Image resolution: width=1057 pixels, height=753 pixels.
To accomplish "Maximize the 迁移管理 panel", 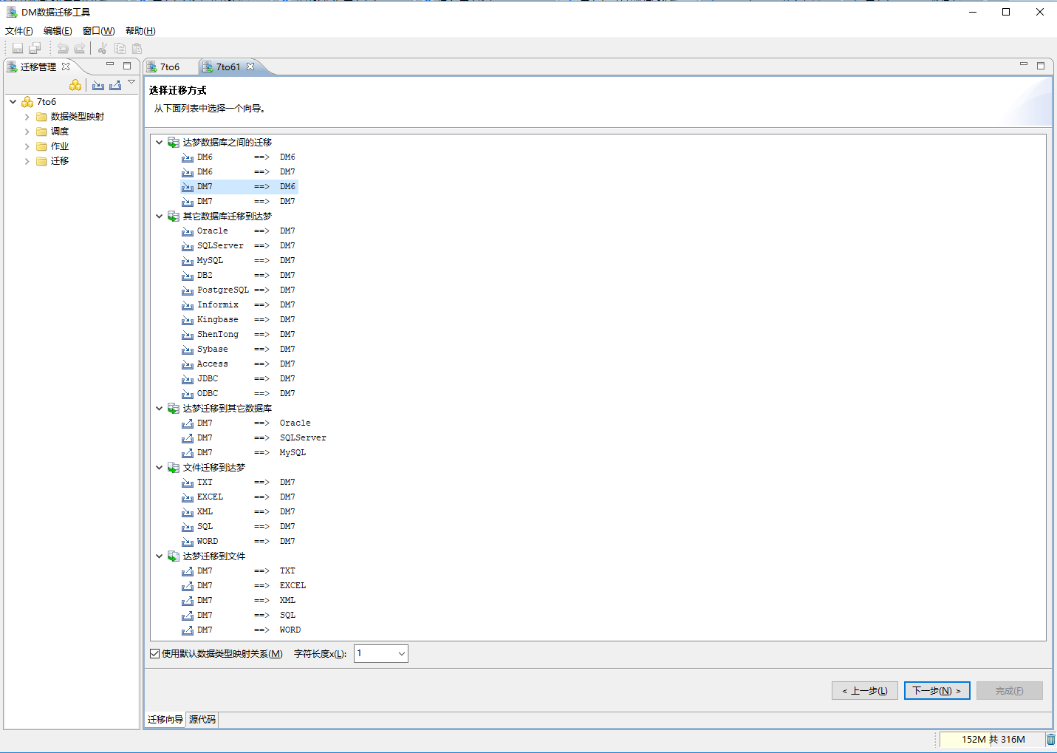I will click(x=127, y=65).
